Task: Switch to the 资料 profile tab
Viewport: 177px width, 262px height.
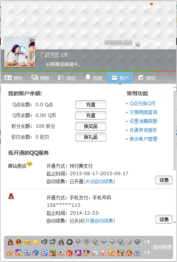Action: (14, 78)
